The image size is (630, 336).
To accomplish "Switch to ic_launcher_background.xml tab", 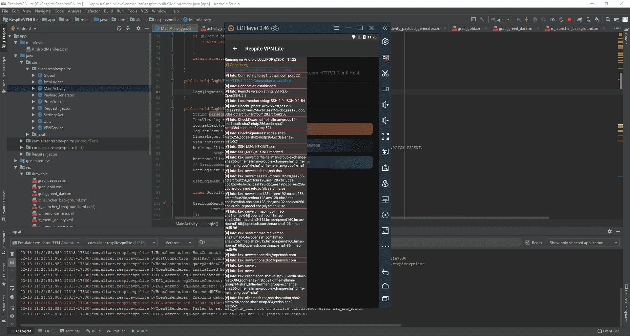I will pos(575,29).
